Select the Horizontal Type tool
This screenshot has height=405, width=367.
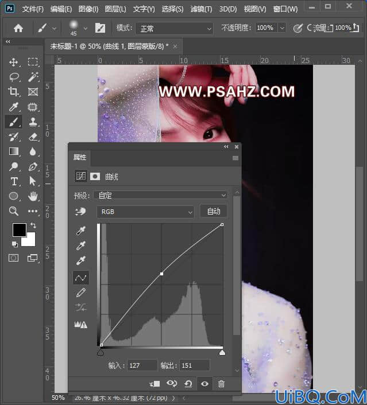(14, 181)
